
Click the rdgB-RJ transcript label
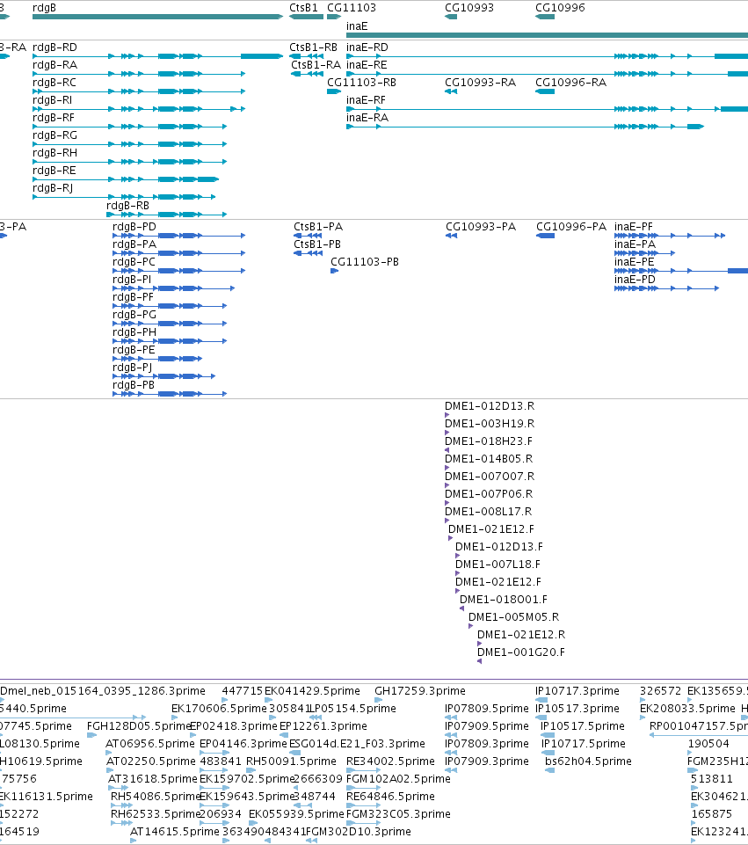coord(53,188)
